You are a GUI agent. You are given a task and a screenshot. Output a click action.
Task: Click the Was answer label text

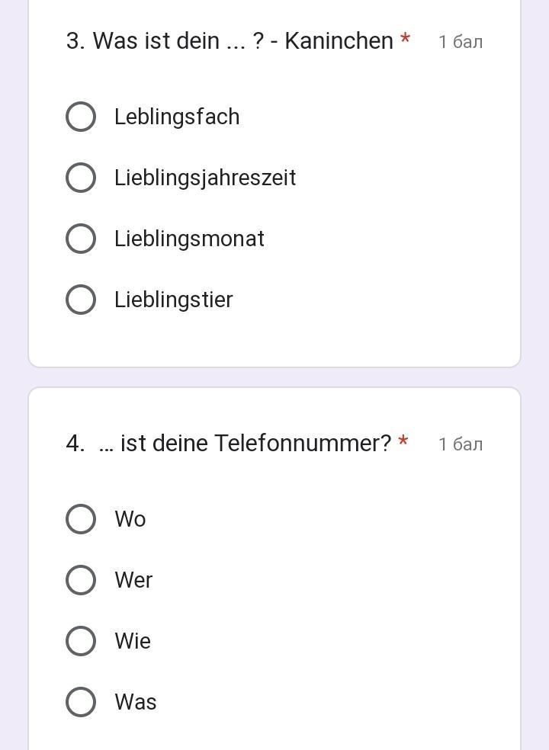136,702
